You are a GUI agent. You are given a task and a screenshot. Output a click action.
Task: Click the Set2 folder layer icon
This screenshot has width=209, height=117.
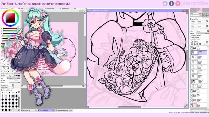click(x=195, y=48)
